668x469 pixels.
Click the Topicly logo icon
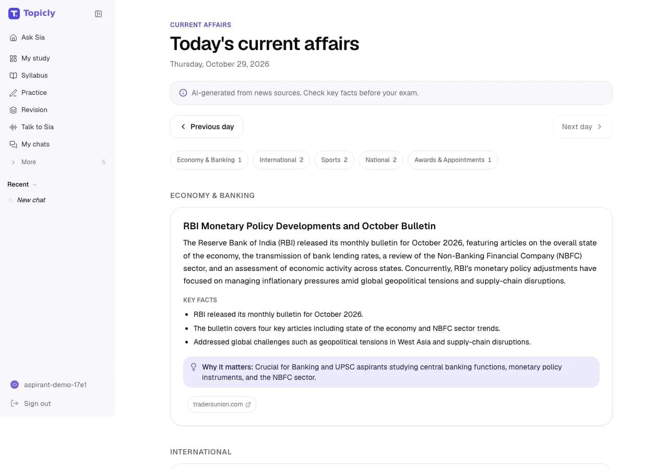coord(14,14)
